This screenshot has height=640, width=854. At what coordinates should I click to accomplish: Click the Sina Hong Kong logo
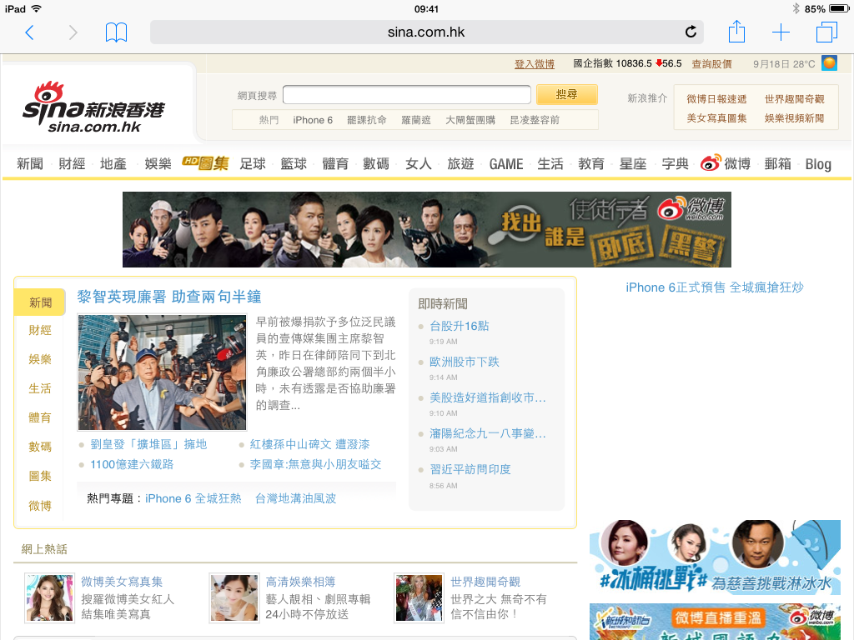pos(93,107)
